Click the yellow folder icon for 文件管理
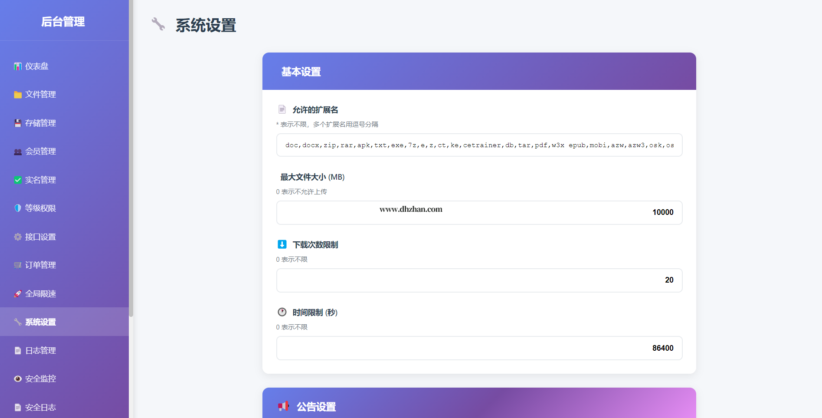The height and width of the screenshot is (418, 822). click(18, 95)
